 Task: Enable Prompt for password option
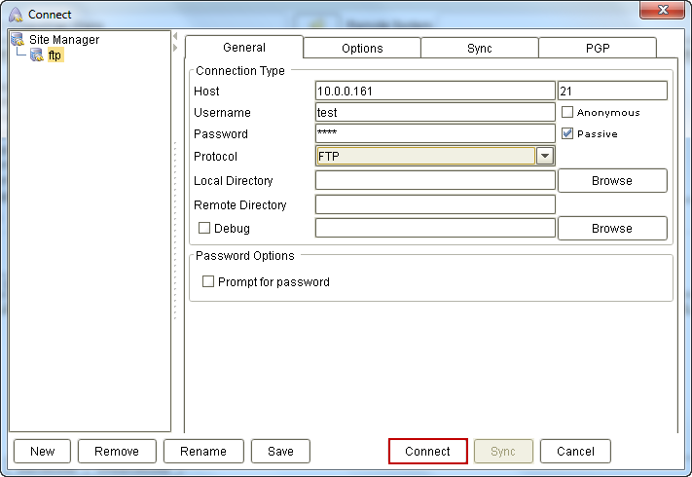coord(208,282)
